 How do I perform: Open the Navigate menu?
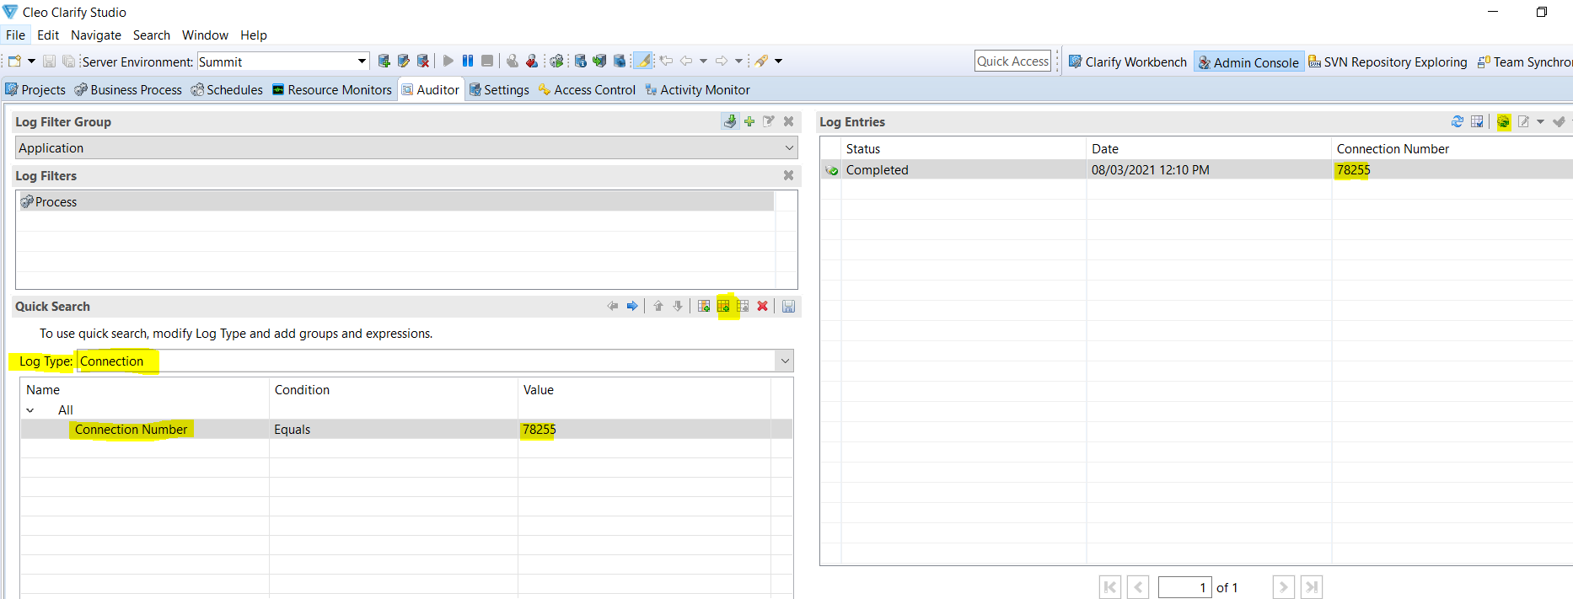(96, 35)
